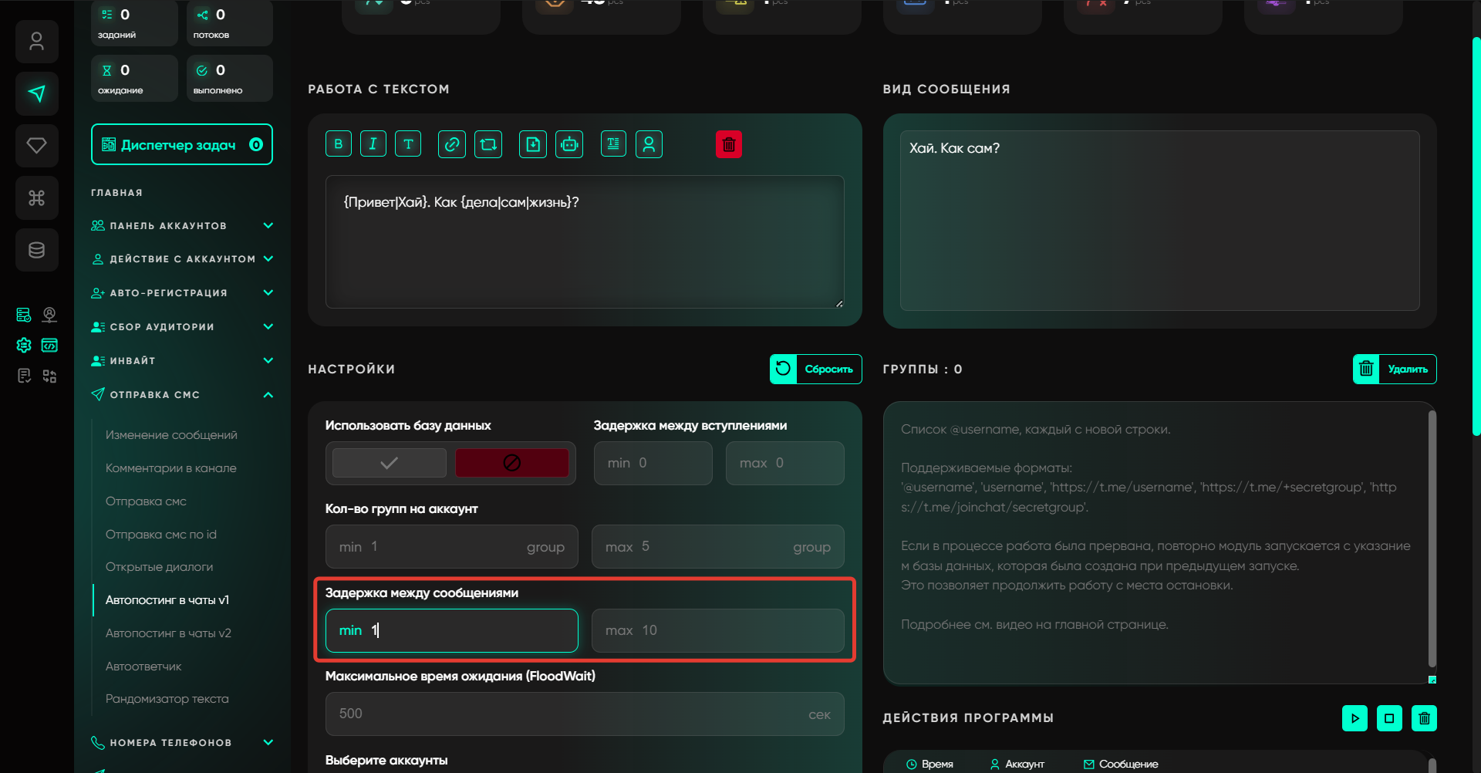The height and width of the screenshot is (773, 1481).
Task: Insert a link using the chain icon
Action: point(452,144)
